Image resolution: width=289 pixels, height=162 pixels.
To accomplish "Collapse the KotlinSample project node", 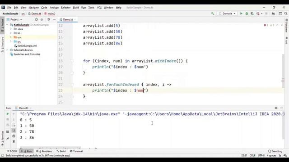I will [7, 25].
